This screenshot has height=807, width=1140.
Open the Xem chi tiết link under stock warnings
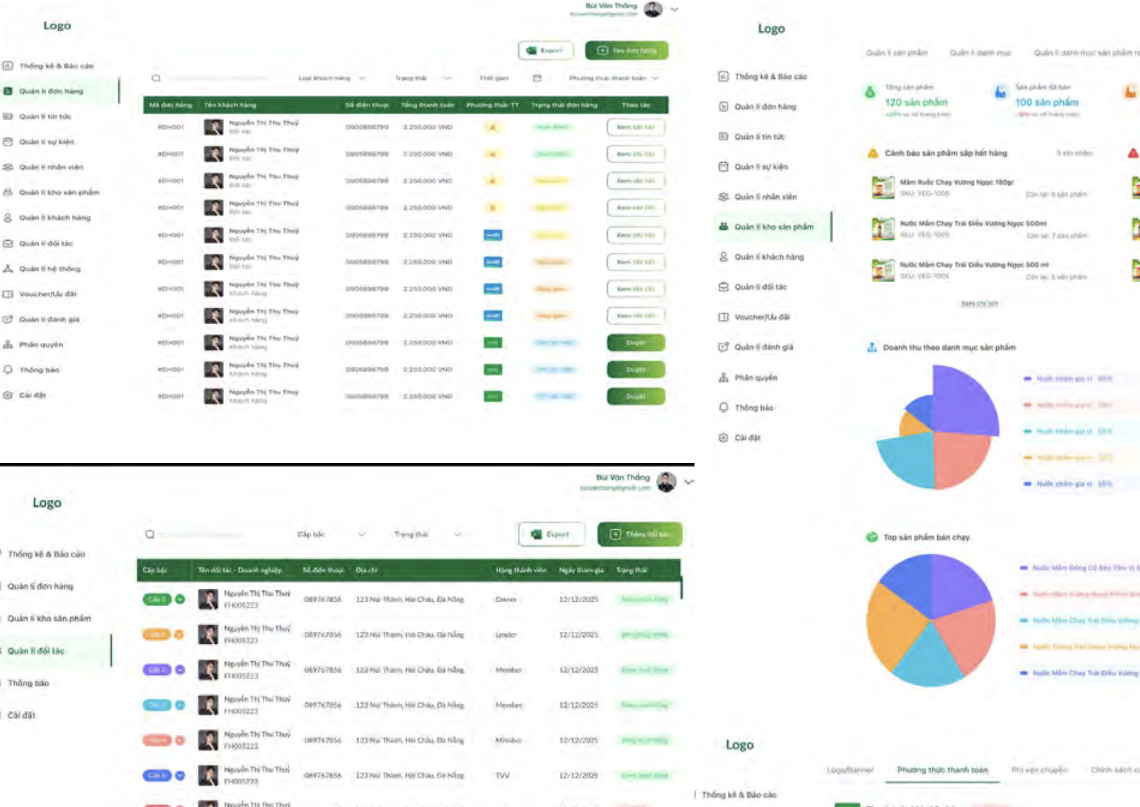pos(979,303)
